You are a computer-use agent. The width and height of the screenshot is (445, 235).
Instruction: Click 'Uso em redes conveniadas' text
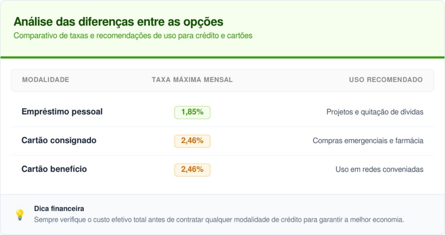click(x=379, y=170)
